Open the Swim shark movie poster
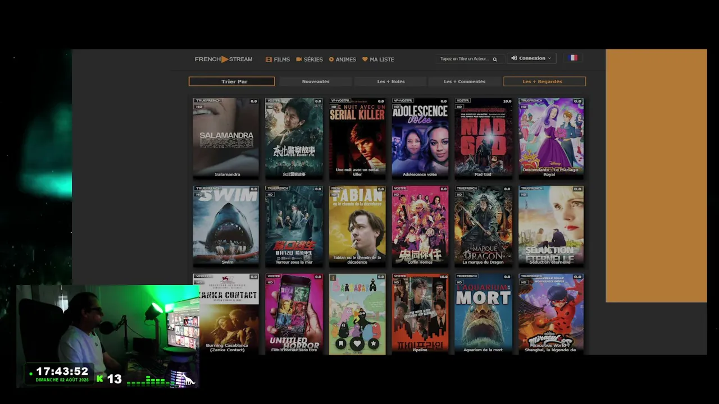 tap(226, 226)
